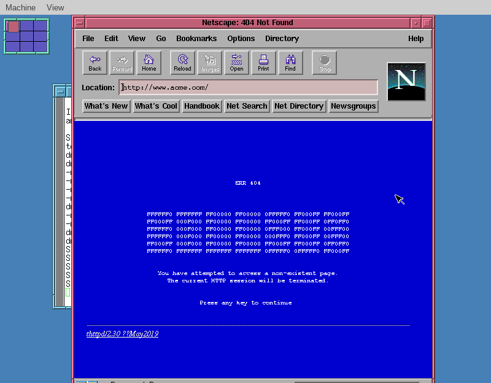Open the Directory menu
Image resolution: width=491 pixels, height=383 pixels.
pos(282,39)
